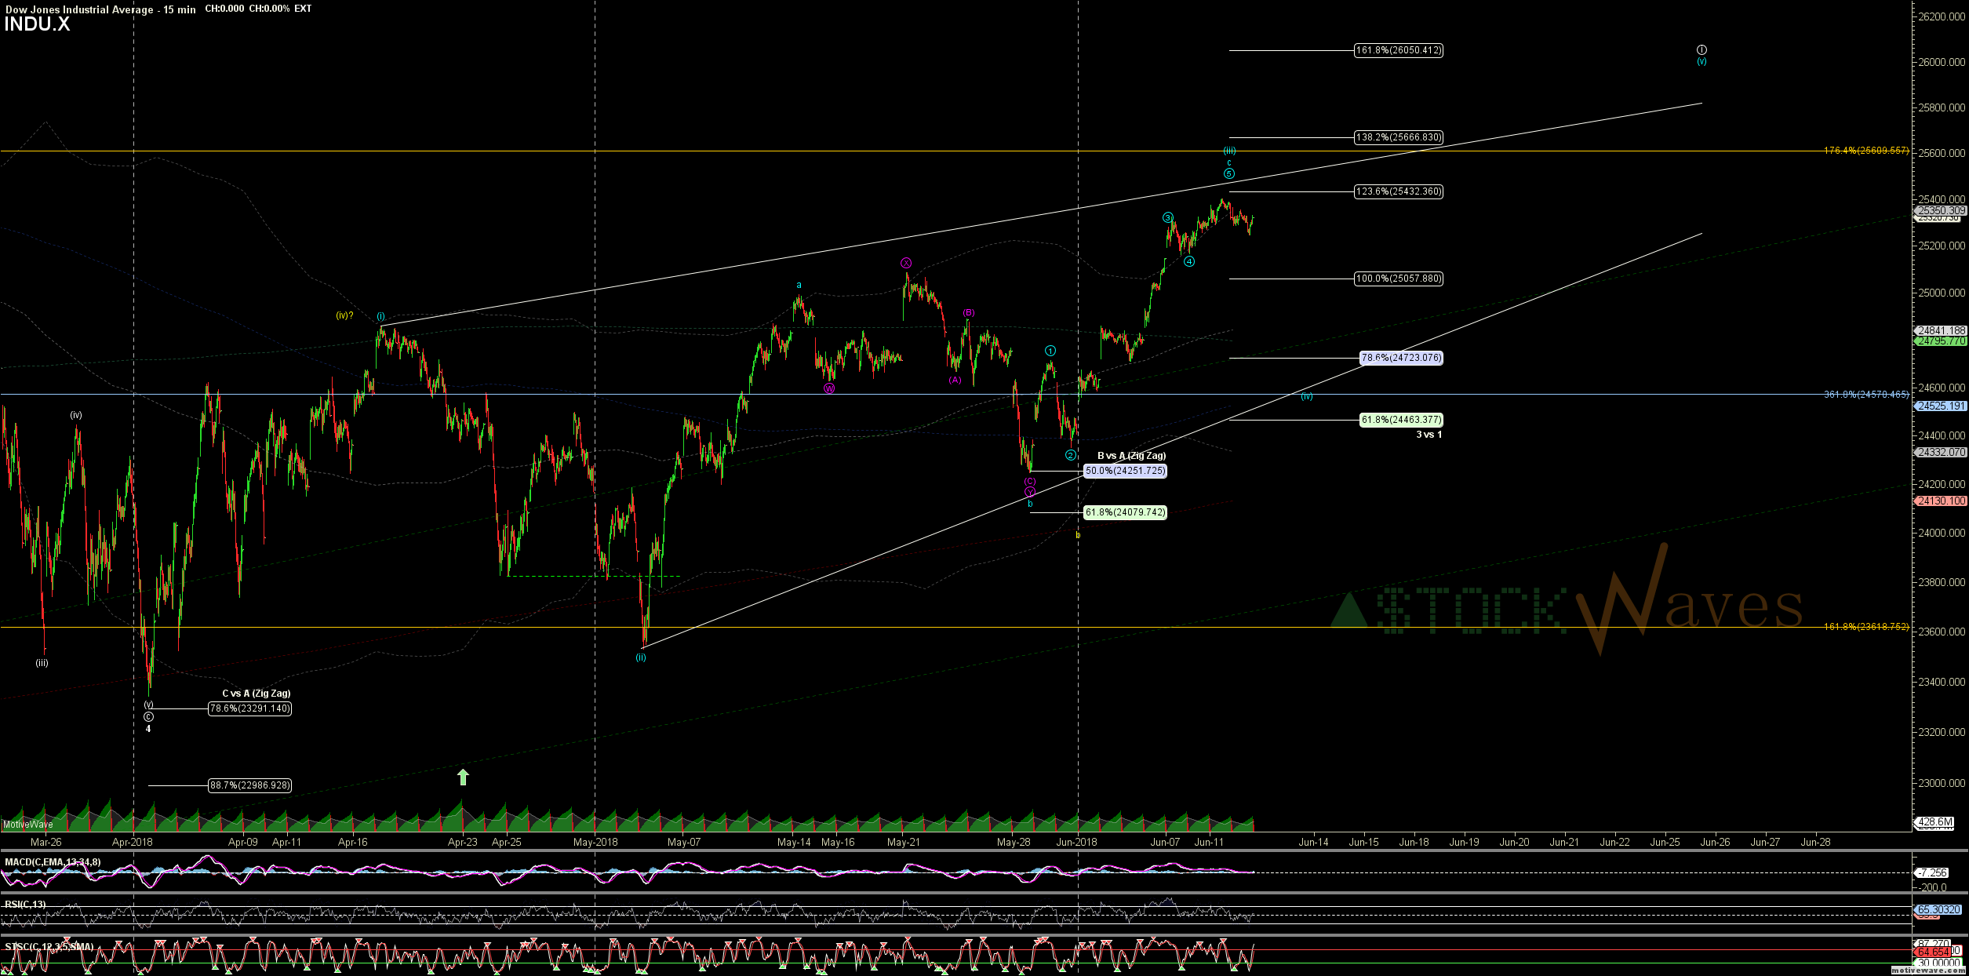Click the 24841.188 price axis tag
Image resolution: width=1969 pixels, height=976 pixels.
[1940, 331]
